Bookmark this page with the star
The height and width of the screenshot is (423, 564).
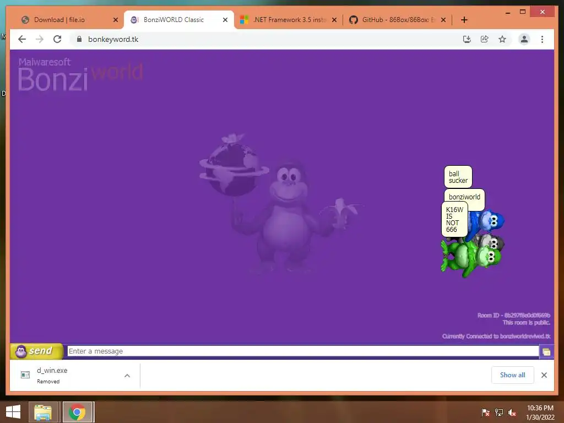[x=502, y=39]
